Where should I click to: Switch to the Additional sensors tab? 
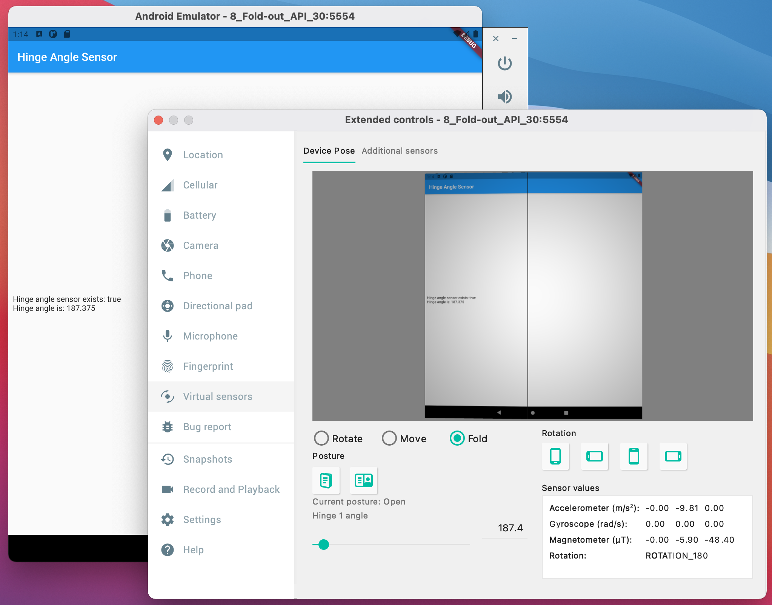(401, 150)
